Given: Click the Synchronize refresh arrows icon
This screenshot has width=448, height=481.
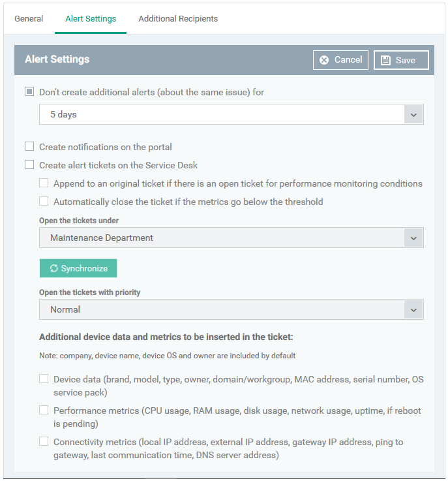Looking at the screenshot, I should [x=54, y=268].
